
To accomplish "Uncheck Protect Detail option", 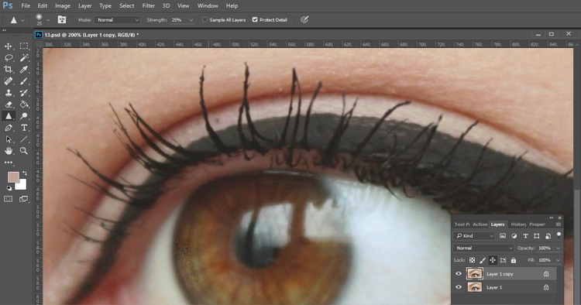I will pyautogui.click(x=255, y=19).
